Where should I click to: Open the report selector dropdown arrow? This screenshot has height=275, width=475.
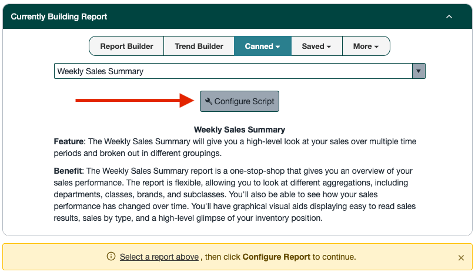coord(419,71)
